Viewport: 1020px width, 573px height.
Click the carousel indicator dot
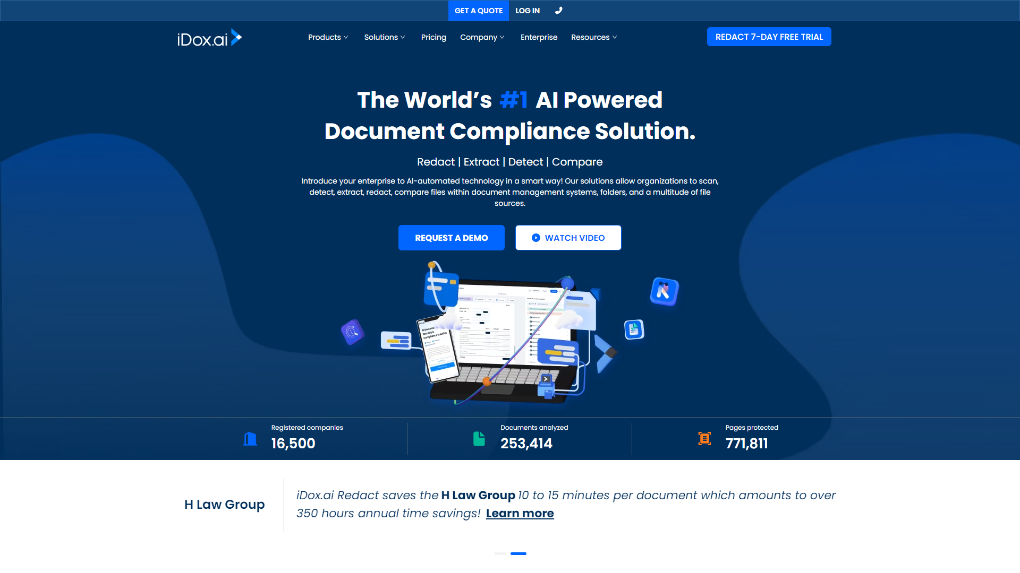[499, 553]
